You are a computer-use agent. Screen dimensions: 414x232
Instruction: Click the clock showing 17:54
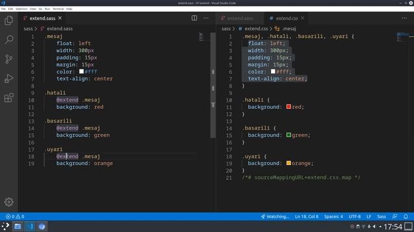(393, 226)
